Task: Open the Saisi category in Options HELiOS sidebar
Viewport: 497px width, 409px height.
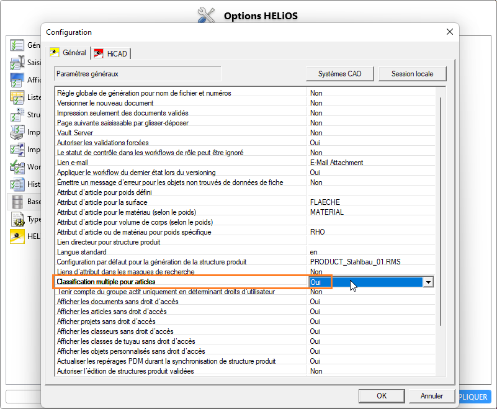Action: coord(25,63)
